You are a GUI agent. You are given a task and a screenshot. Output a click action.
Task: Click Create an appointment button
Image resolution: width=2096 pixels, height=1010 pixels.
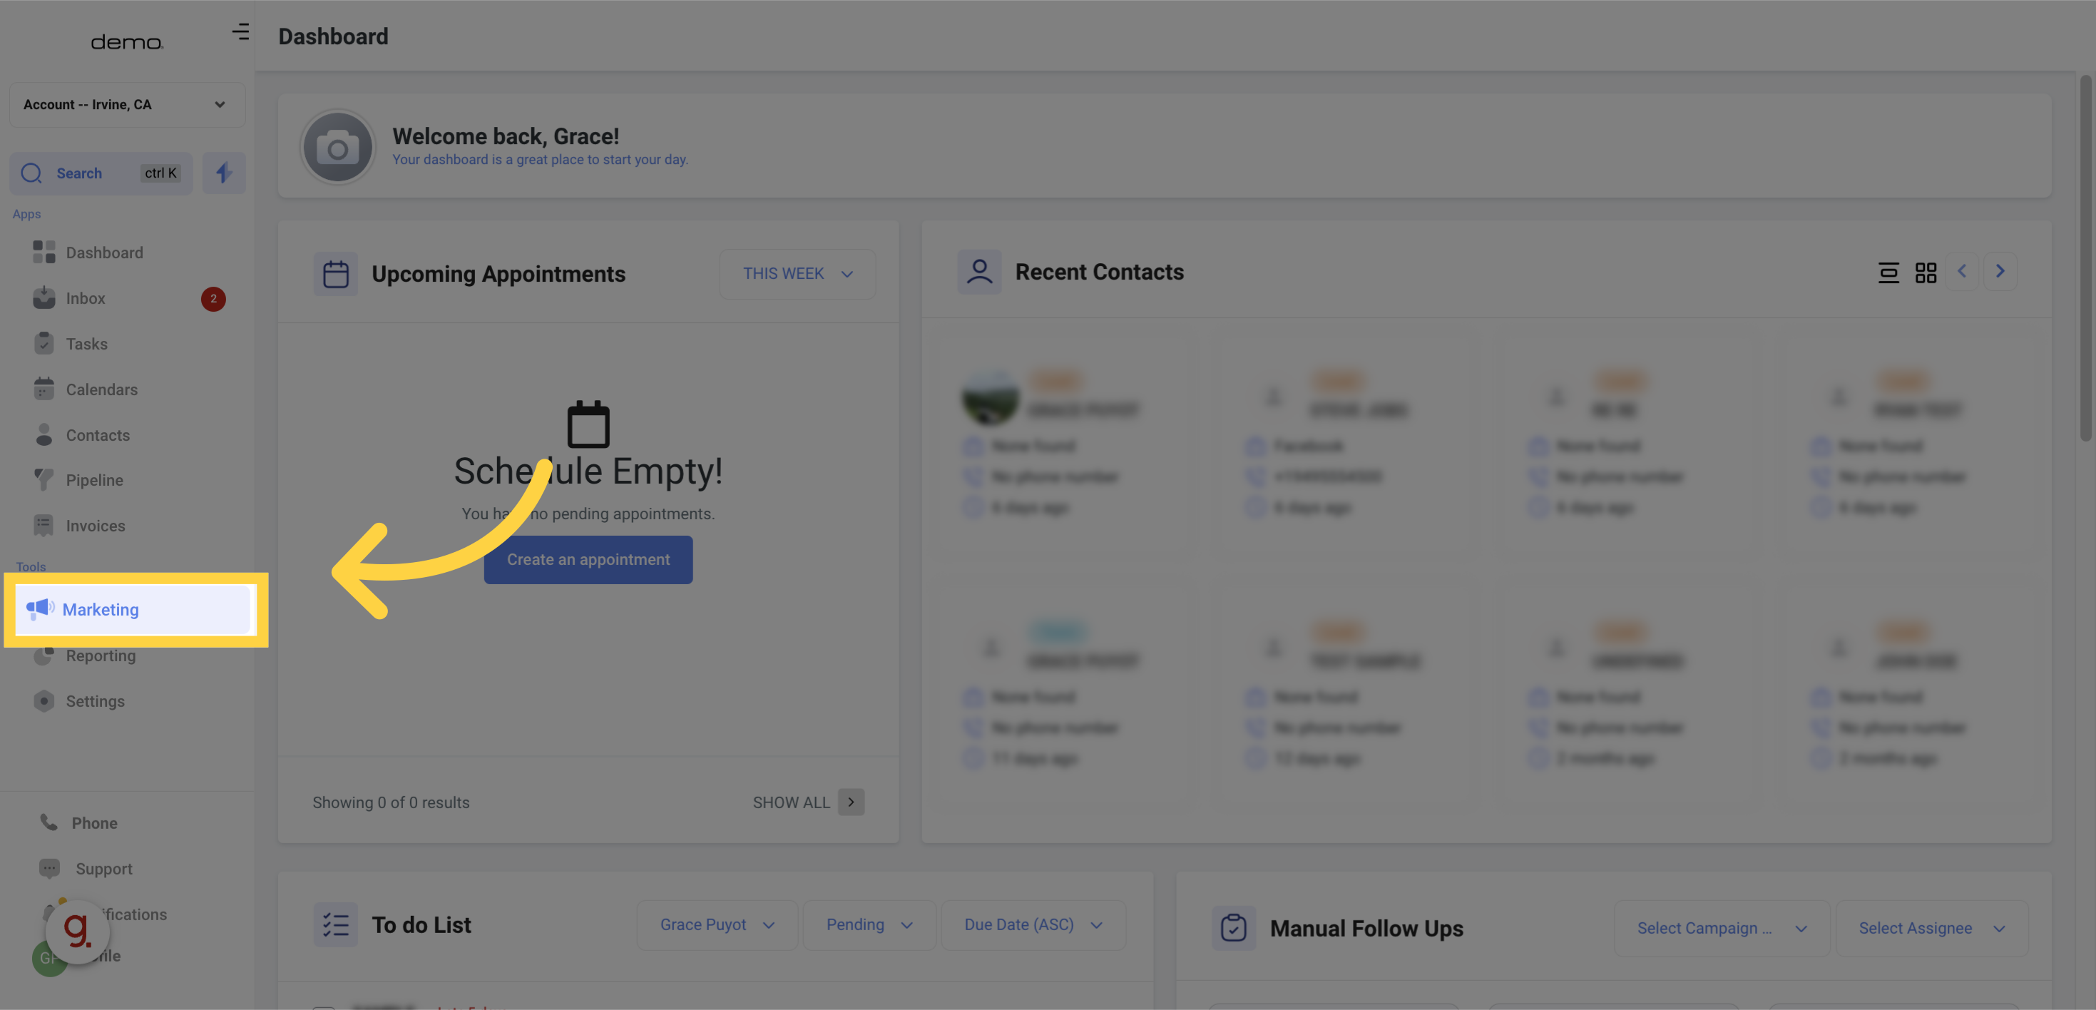click(588, 559)
